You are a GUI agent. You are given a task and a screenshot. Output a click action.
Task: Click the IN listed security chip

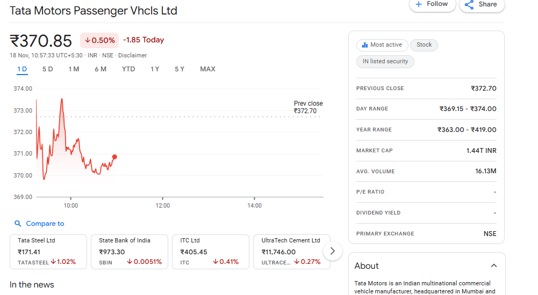385,62
